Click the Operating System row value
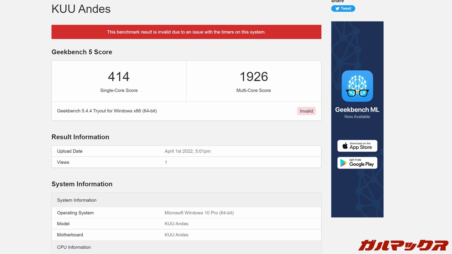The height and width of the screenshot is (254, 452). click(199, 213)
